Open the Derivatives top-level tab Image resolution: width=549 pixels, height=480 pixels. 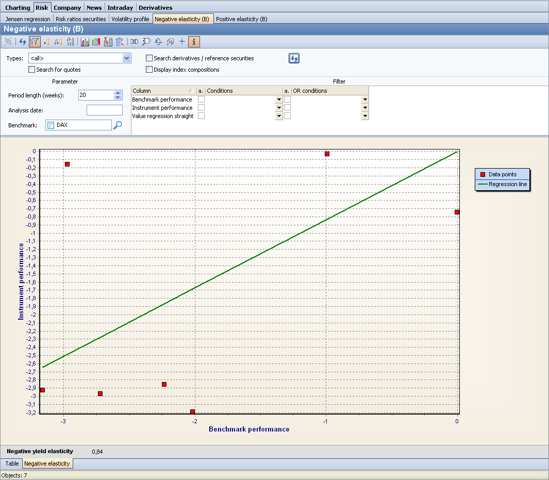coord(155,8)
